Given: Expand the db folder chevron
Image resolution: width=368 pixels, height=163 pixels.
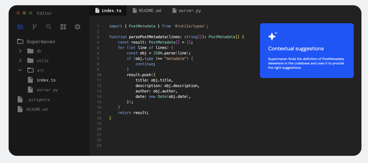Looking at the screenshot, I should coord(20,51).
